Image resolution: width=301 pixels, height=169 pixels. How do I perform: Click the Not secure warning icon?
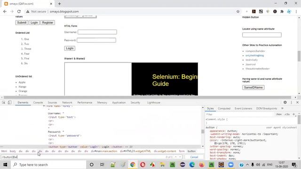pyautogui.click(x=28, y=11)
